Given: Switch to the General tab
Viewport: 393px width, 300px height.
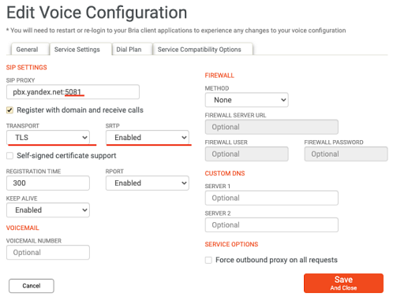Looking at the screenshot, I should [30, 50].
